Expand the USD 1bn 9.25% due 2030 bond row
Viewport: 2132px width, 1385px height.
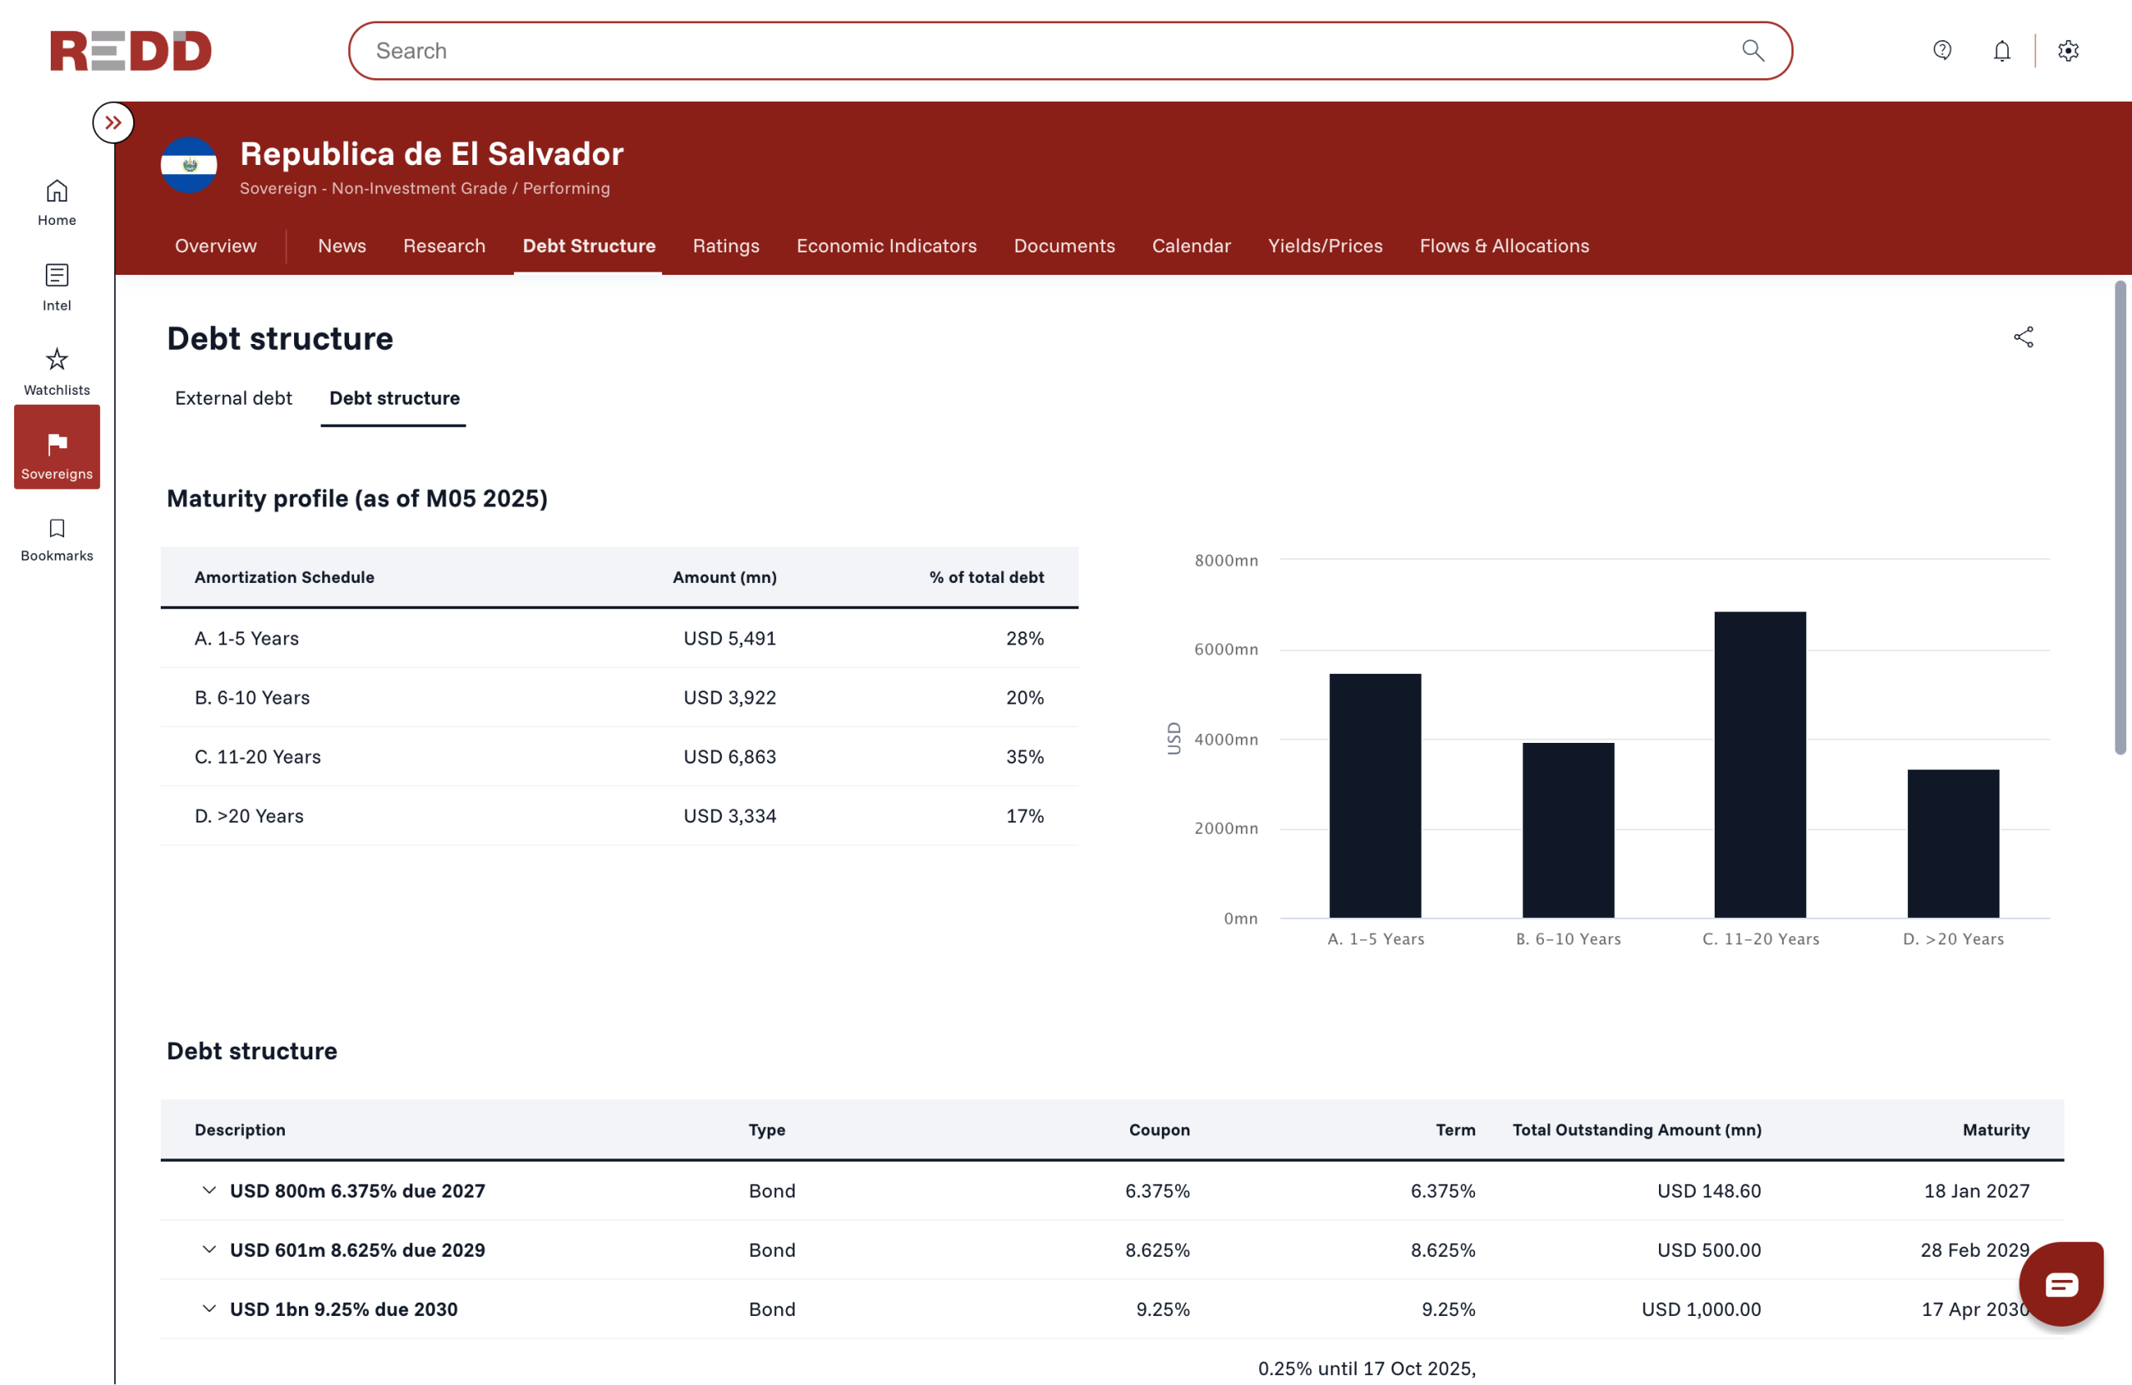pyautogui.click(x=210, y=1309)
